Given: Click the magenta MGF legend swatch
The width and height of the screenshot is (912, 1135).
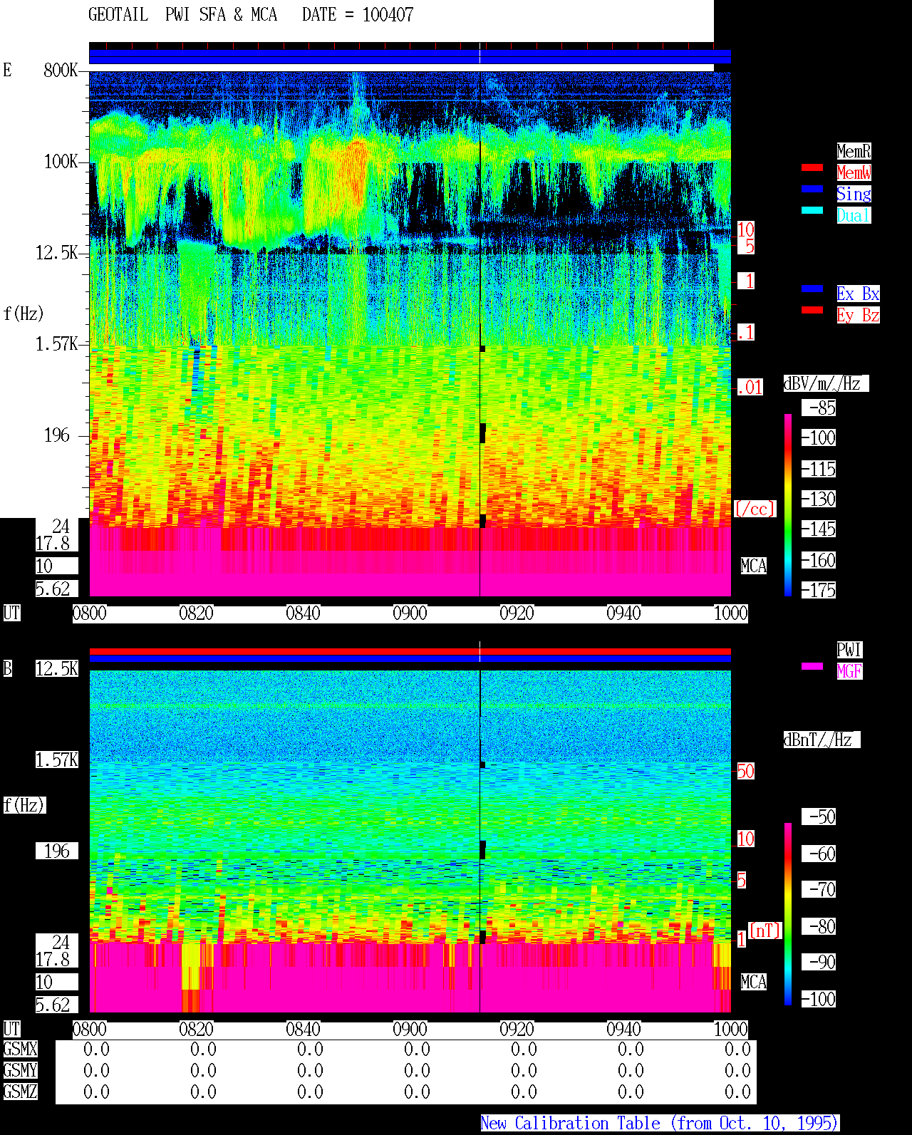Looking at the screenshot, I should click(x=812, y=666).
